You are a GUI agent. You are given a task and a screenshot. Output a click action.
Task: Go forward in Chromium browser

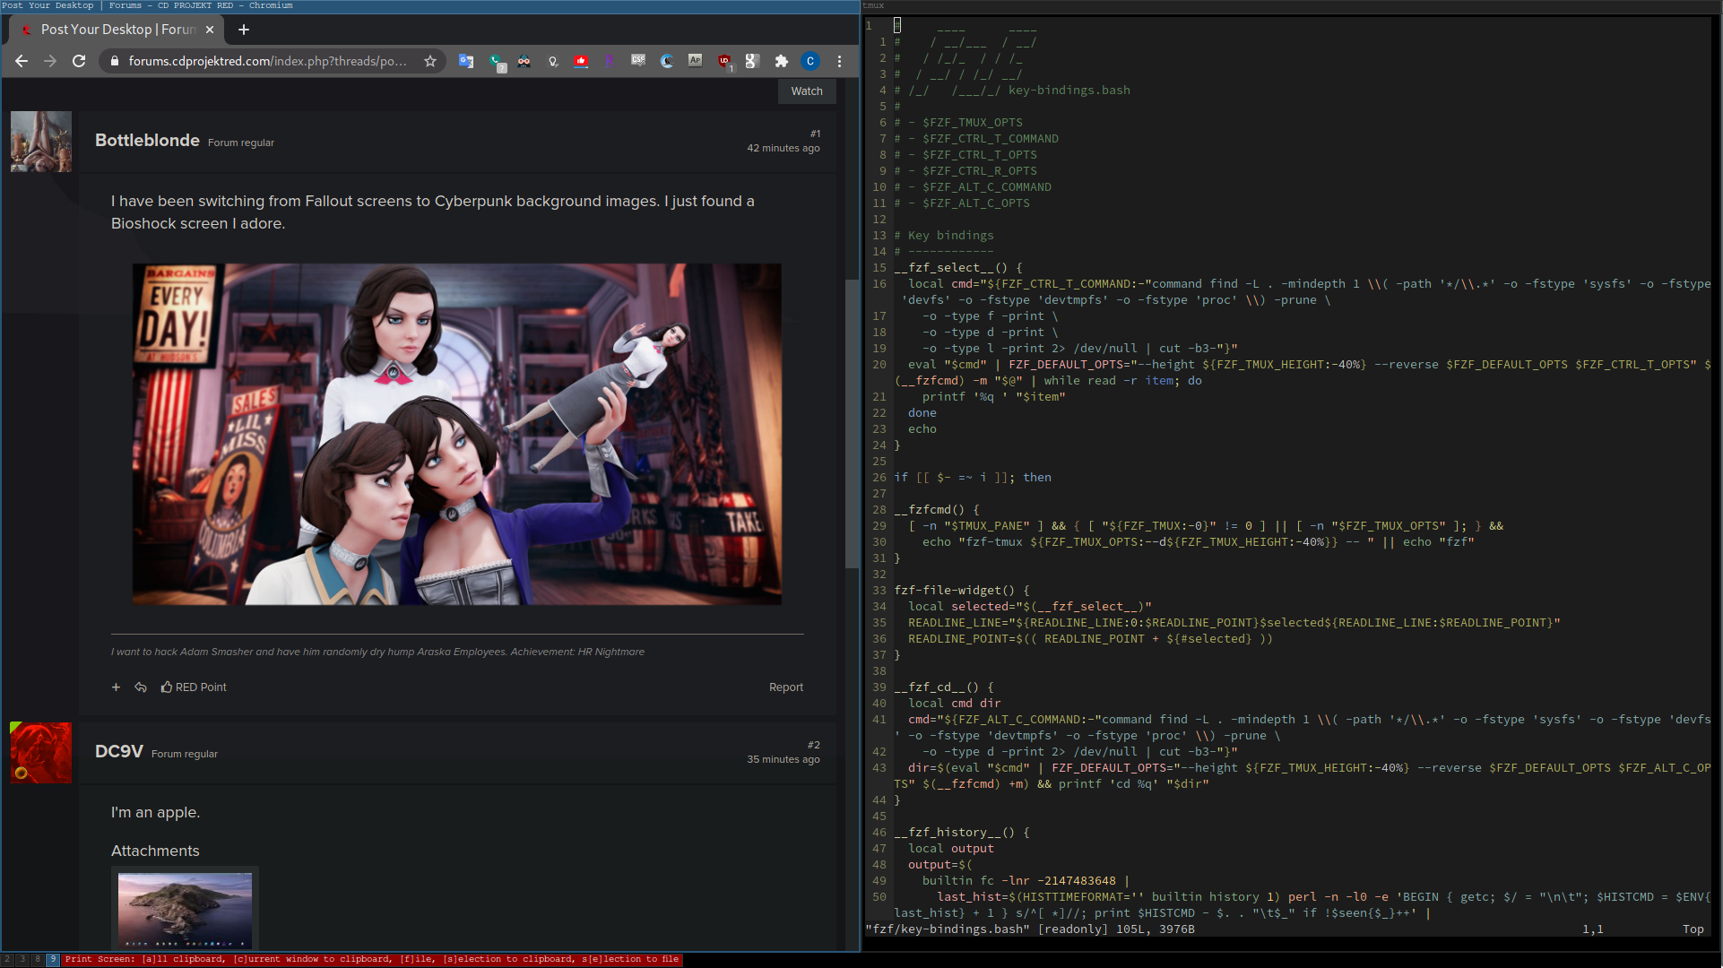coord(50,61)
